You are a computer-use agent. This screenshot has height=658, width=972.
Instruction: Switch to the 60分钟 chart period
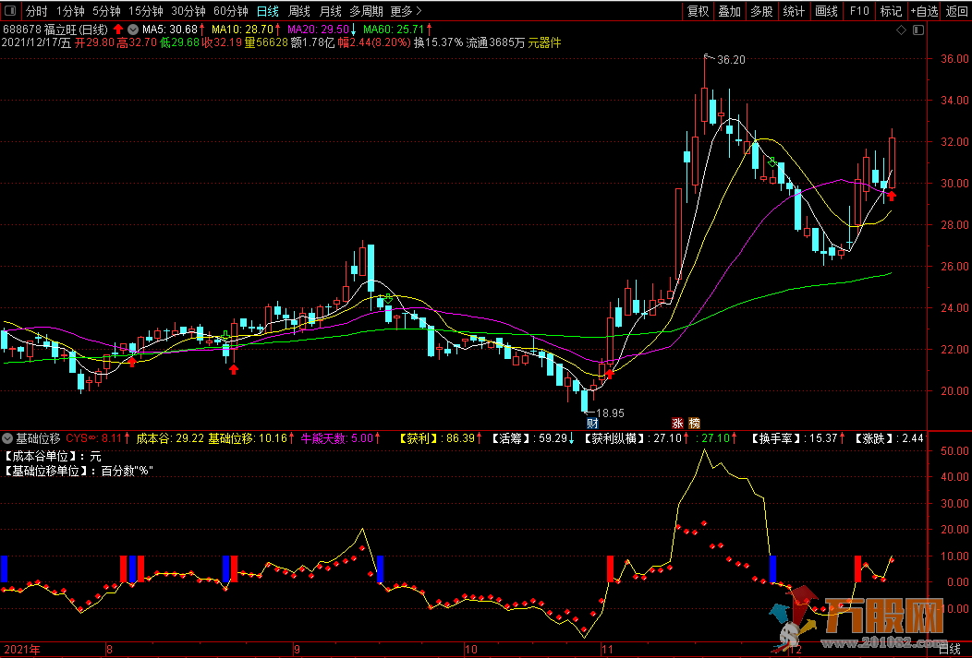231,11
